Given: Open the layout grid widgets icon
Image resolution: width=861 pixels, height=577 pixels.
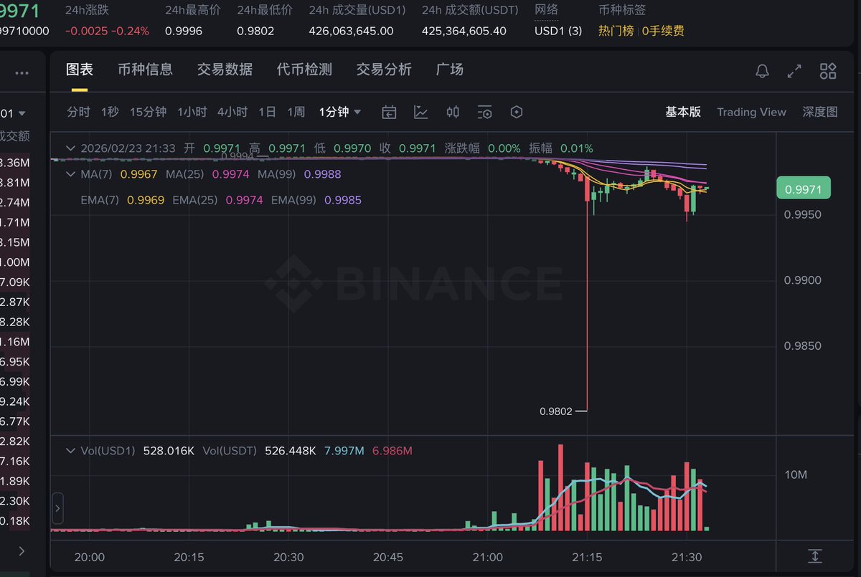Looking at the screenshot, I should coord(828,71).
